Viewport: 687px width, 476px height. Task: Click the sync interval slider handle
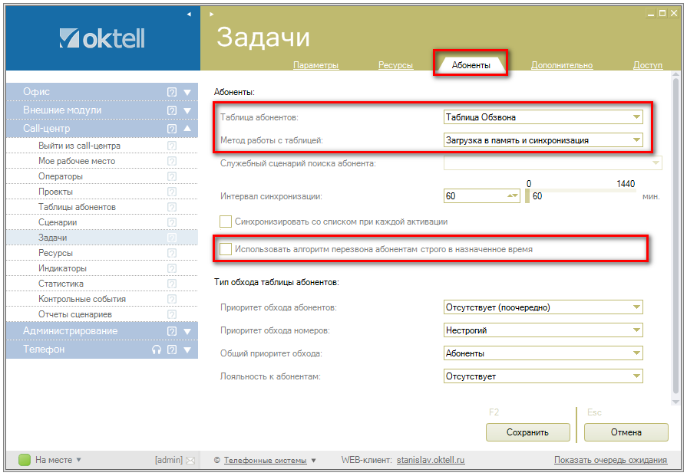tap(527, 196)
